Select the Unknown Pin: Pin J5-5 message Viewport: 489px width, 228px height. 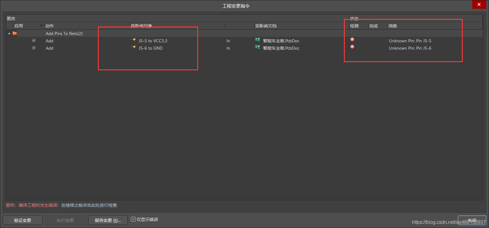click(x=410, y=41)
